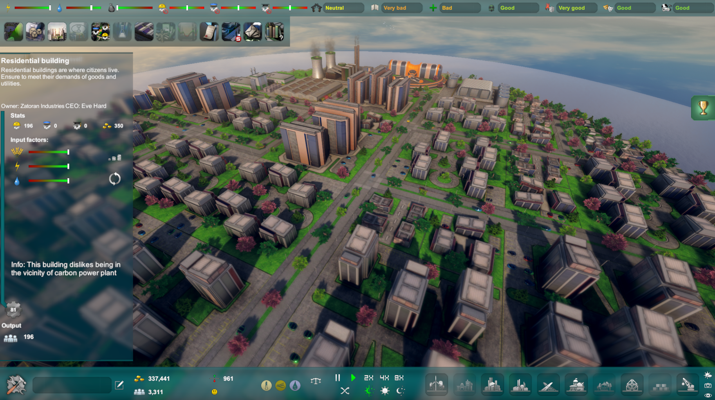715x400 pixels.
Task: Click the edit pencil icon beside name field
Action: (x=119, y=385)
